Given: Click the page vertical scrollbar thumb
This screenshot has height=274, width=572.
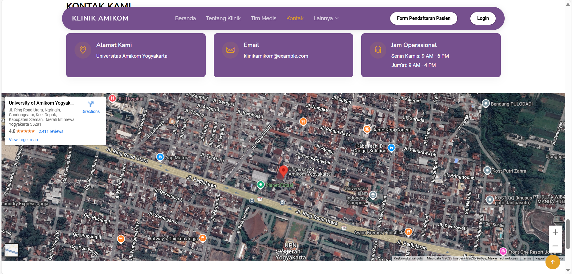Looking at the screenshot, I should click(568, 234).
